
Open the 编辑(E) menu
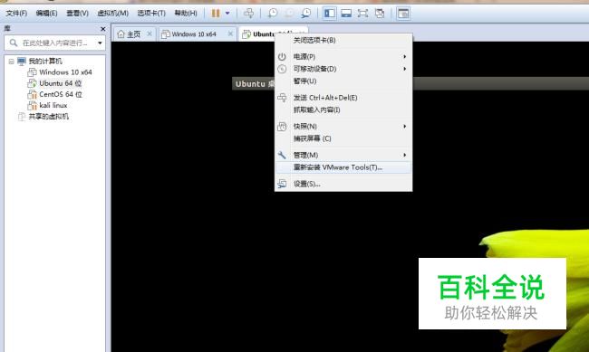pos(46,14)
